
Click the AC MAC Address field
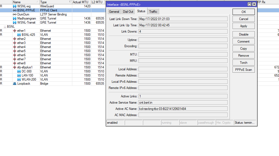click(183, 115)
